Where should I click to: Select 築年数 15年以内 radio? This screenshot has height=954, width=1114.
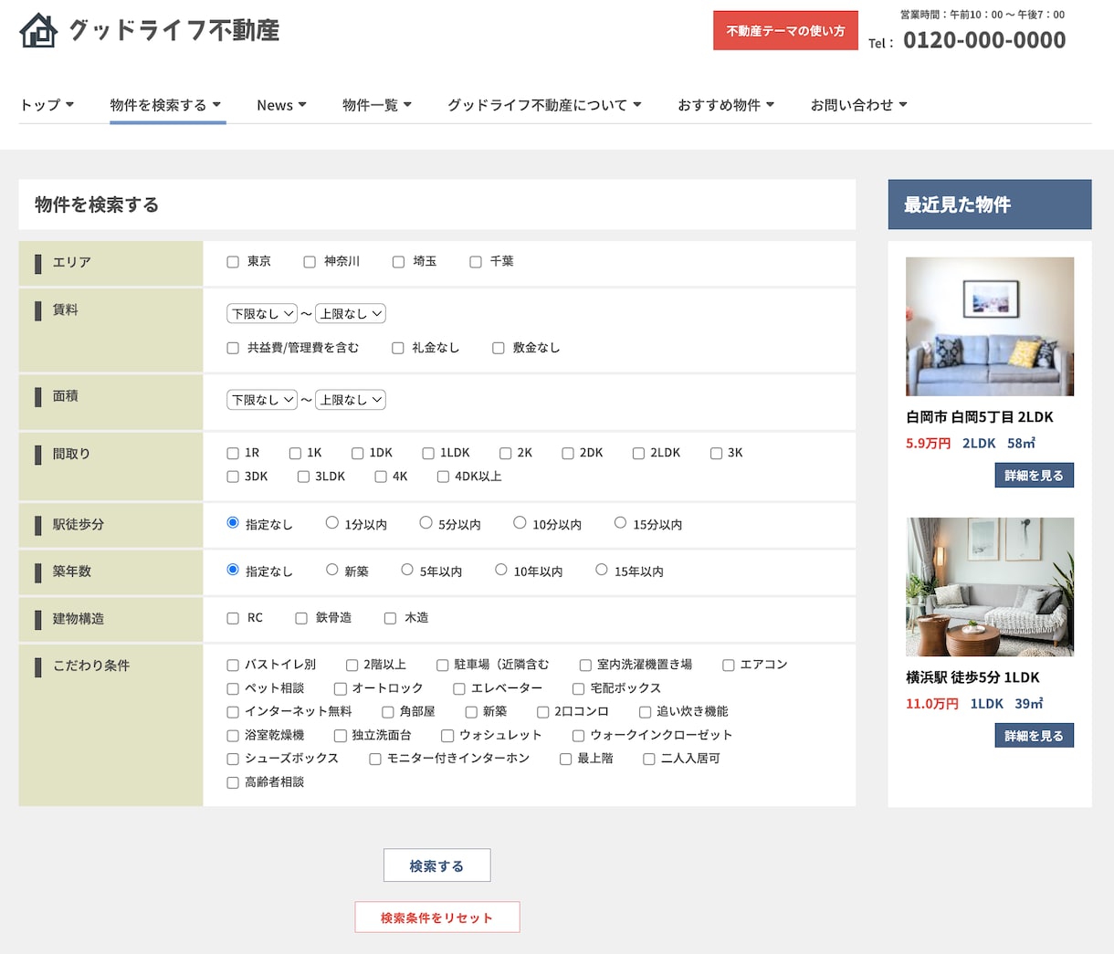coord(601,570)
